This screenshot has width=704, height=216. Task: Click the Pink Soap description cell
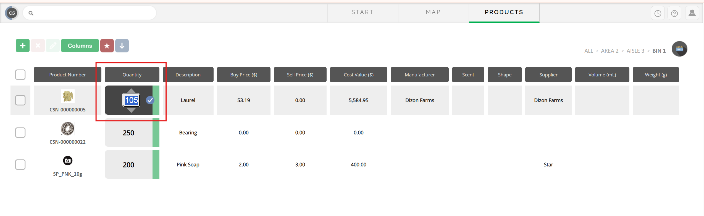(188, 165)
